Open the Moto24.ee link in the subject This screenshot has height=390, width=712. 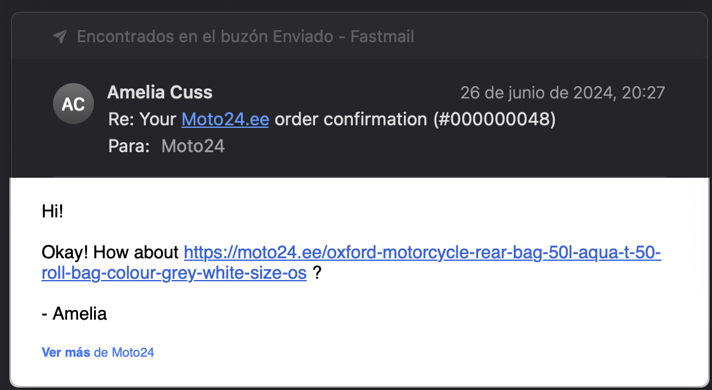[x=225, y=120]
